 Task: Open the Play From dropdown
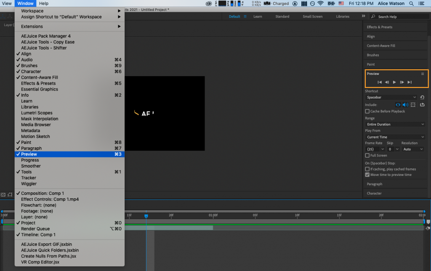394,136
